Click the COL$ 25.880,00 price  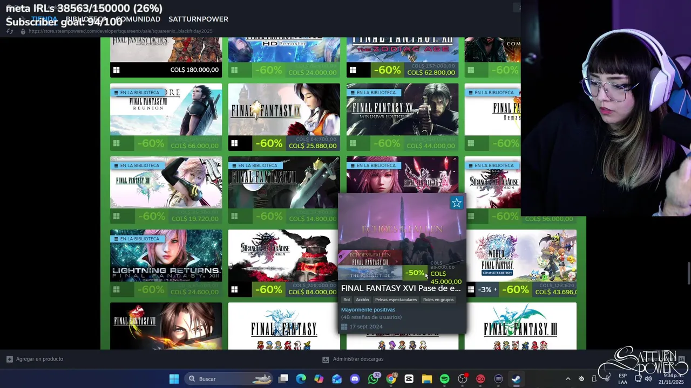pos(313,146)
